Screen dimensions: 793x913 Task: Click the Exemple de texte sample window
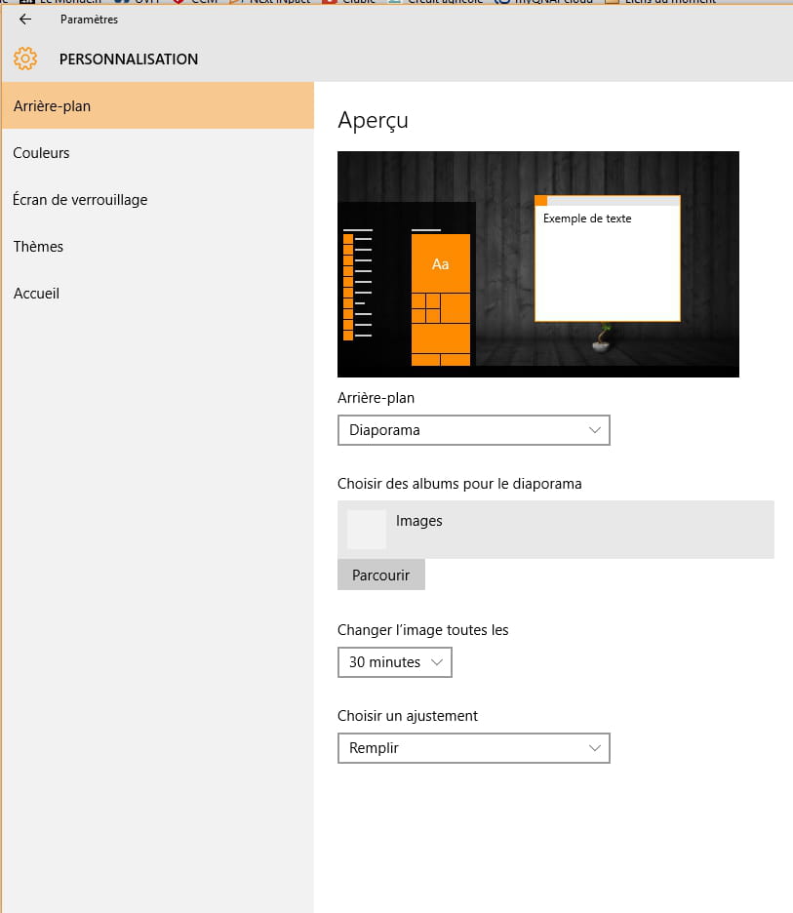pyautogui.click(x=607, y=258)
